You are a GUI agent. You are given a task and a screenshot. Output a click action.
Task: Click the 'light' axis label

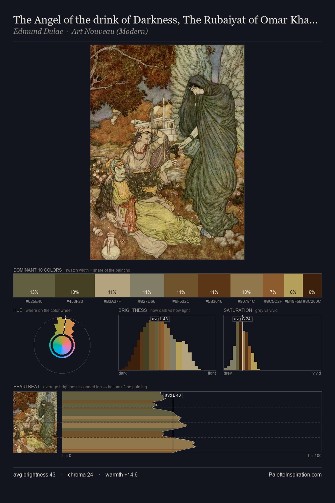pos(212,373)
